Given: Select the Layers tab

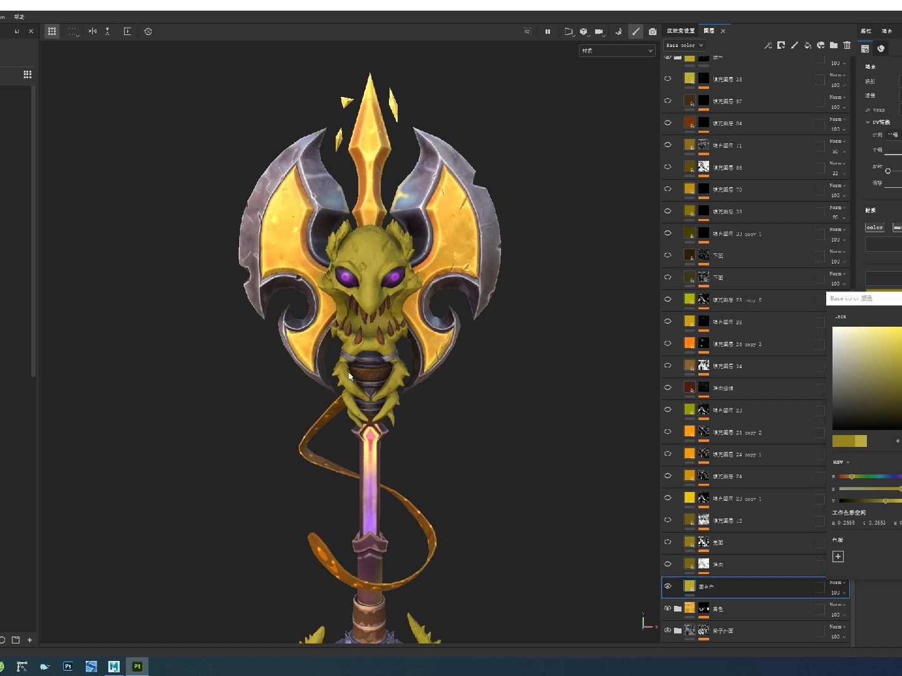Looking at the screenshot, I should click(709, 31).
